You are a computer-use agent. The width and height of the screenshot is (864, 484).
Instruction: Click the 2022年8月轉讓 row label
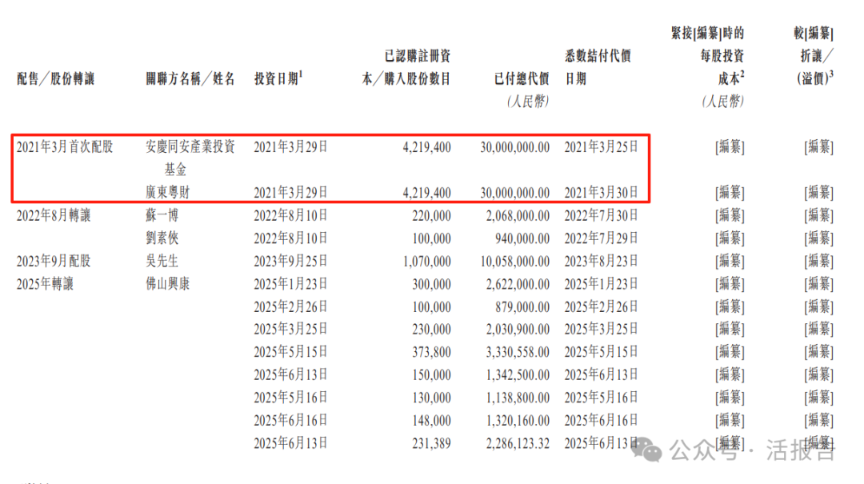[x=54, y=216]
